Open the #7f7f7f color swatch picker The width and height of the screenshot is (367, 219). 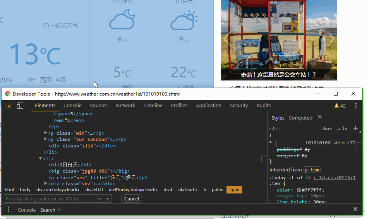click(x=299, y=190)
